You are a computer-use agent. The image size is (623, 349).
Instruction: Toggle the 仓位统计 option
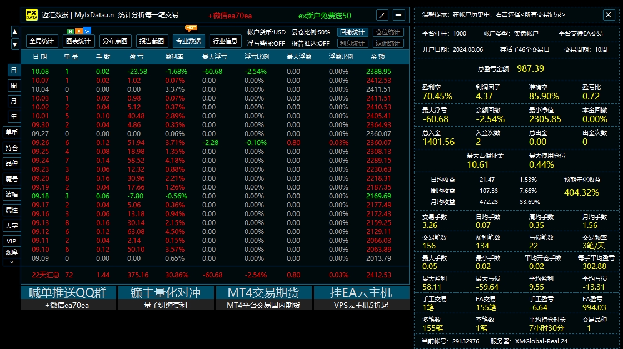click(388, 32)
